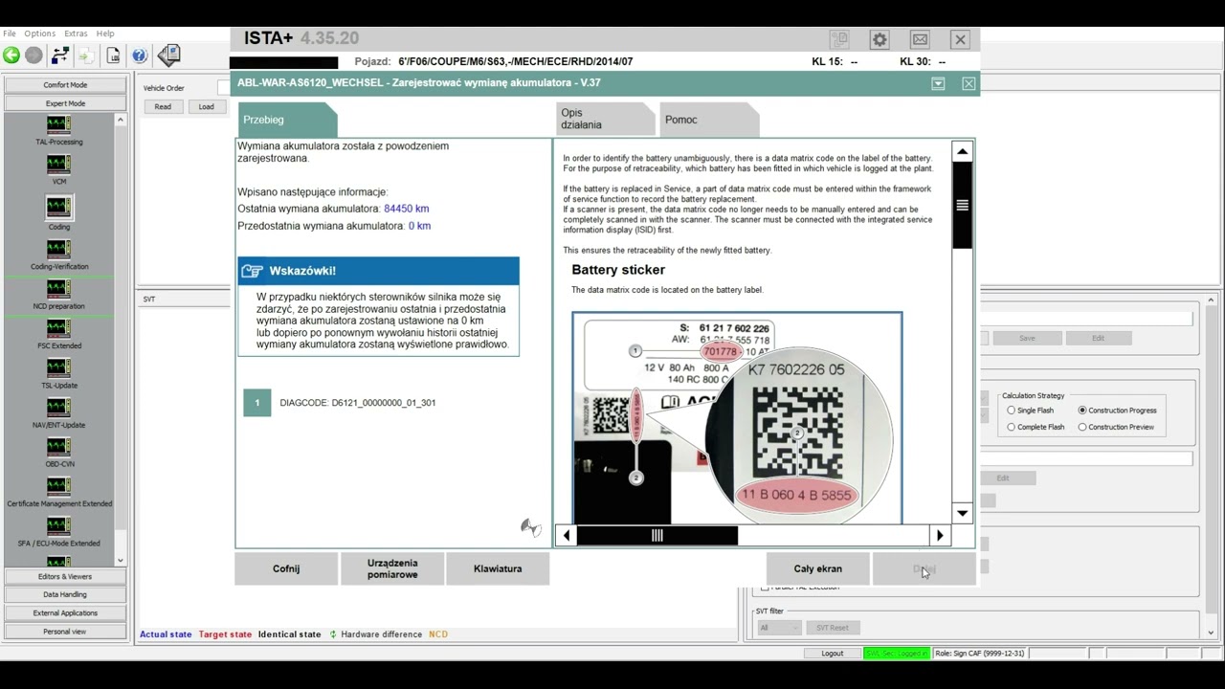
Task: Click the document vertical scrollbar thumb
Action: pyautogui.click(x=962, y=206)
